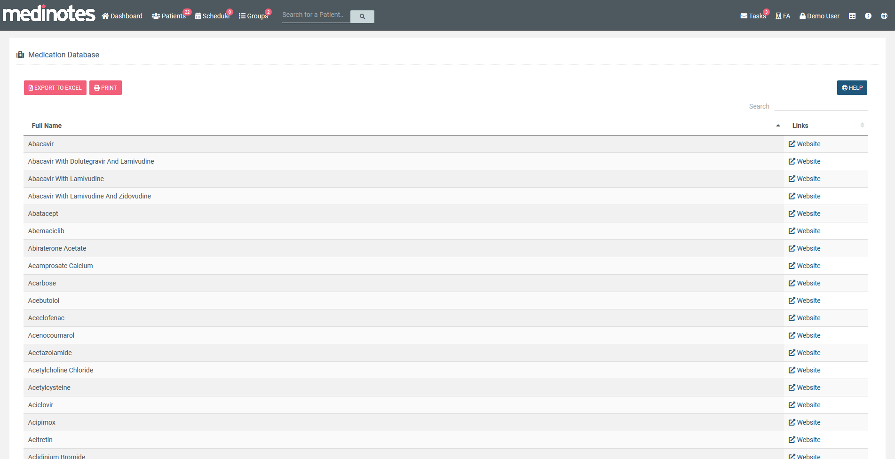The image size is (895, 459).
Task: Click the medinotes logo
Action: click(49, 14)
